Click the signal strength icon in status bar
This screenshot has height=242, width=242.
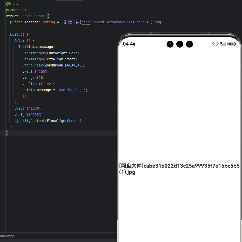coord(223,44)
